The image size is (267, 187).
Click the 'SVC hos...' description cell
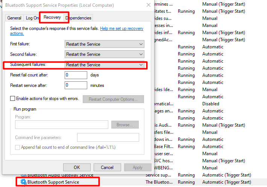163,161
